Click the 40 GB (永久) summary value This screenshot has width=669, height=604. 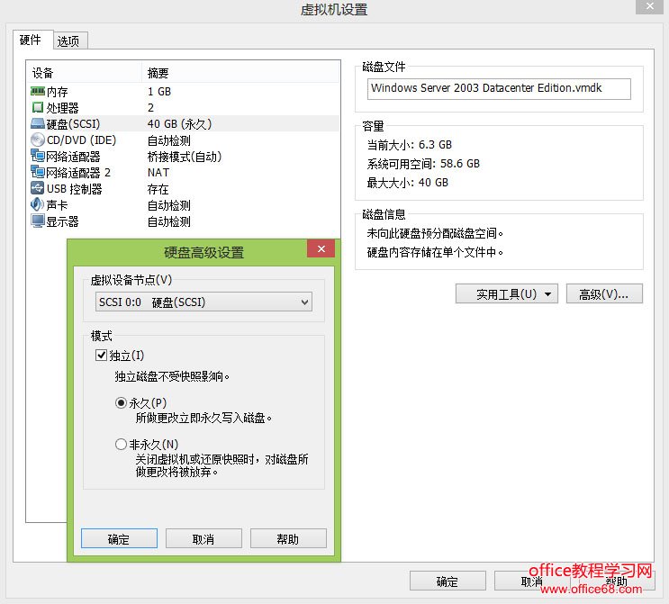[x=179, y=123]
